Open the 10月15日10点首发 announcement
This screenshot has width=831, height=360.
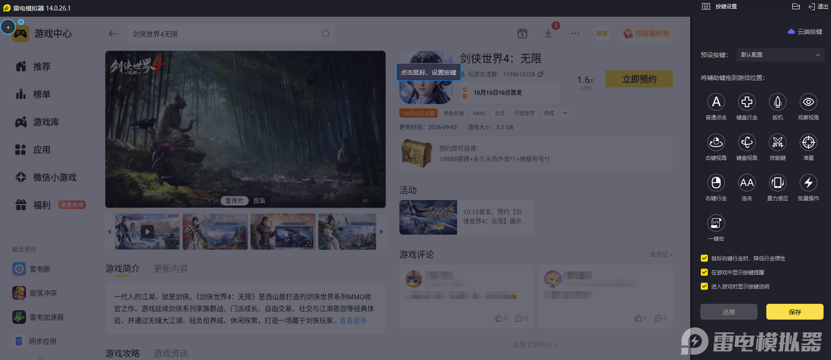509,93
